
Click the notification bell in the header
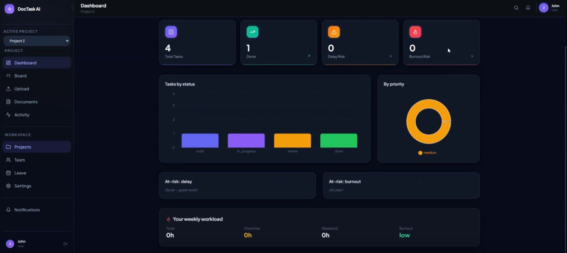pyautogui.click(x=528, y=8)
